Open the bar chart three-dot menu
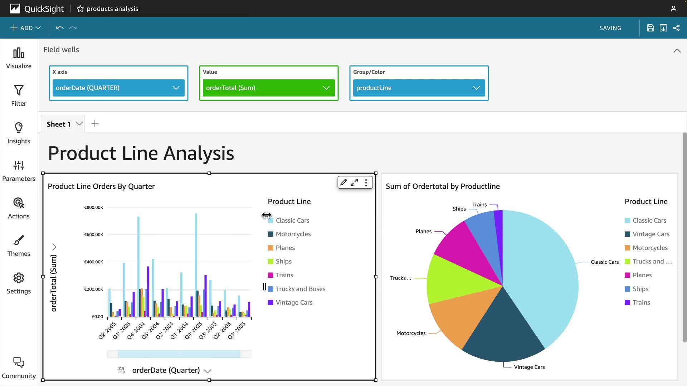 click(x=366, y=183)
